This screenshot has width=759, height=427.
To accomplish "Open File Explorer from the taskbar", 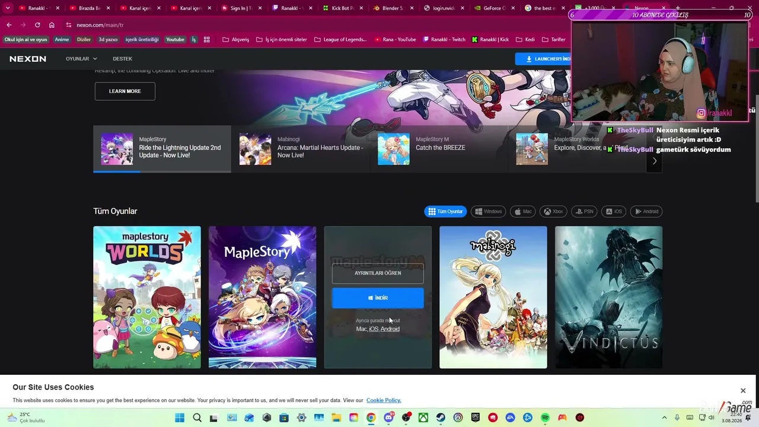I will 336,418.
